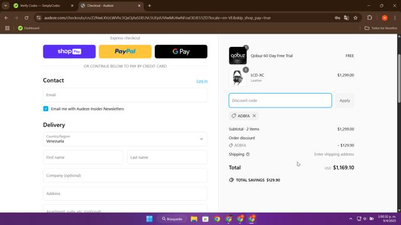Open Dashboard bookmark

[29, 28]
